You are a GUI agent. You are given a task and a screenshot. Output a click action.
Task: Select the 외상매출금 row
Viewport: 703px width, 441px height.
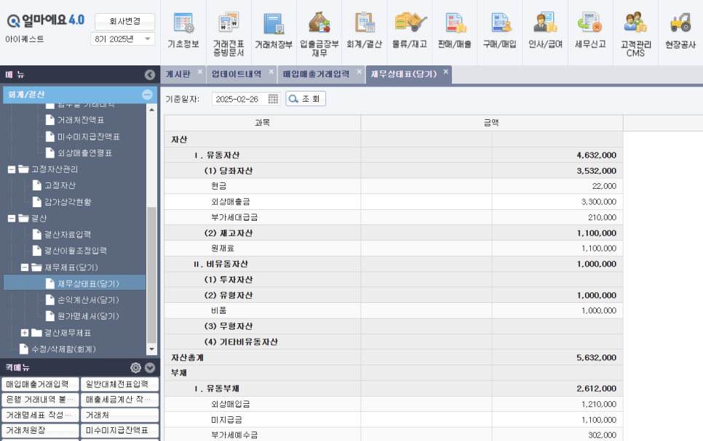394,201
